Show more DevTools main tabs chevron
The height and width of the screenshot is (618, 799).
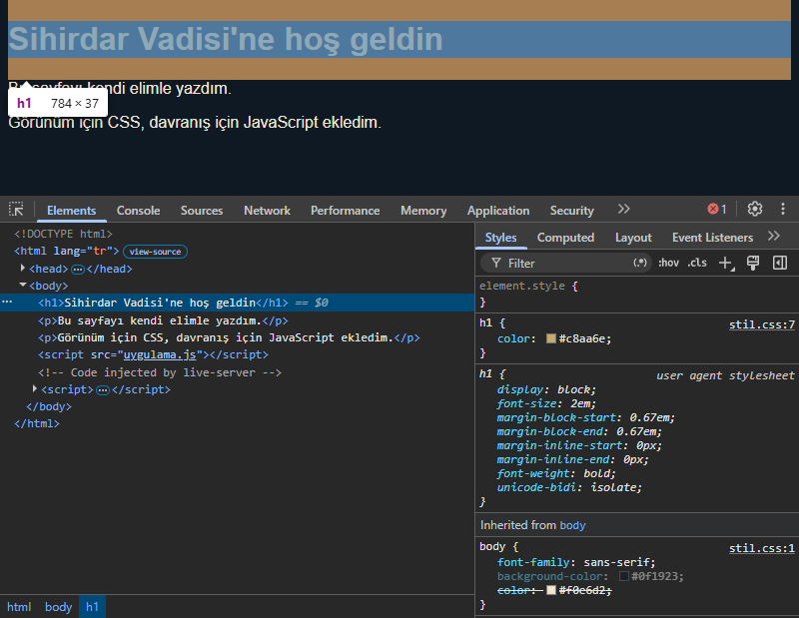pyautogui.click(x=623, y=209)
